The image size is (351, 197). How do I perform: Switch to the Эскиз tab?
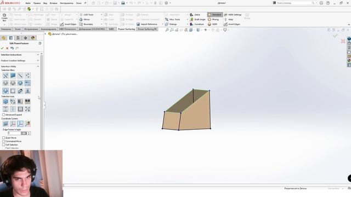[x=18, y=29]
